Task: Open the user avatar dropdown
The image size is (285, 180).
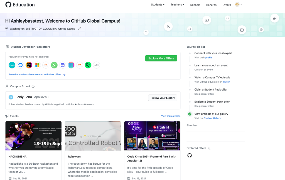Action: (x=238, y=4)
